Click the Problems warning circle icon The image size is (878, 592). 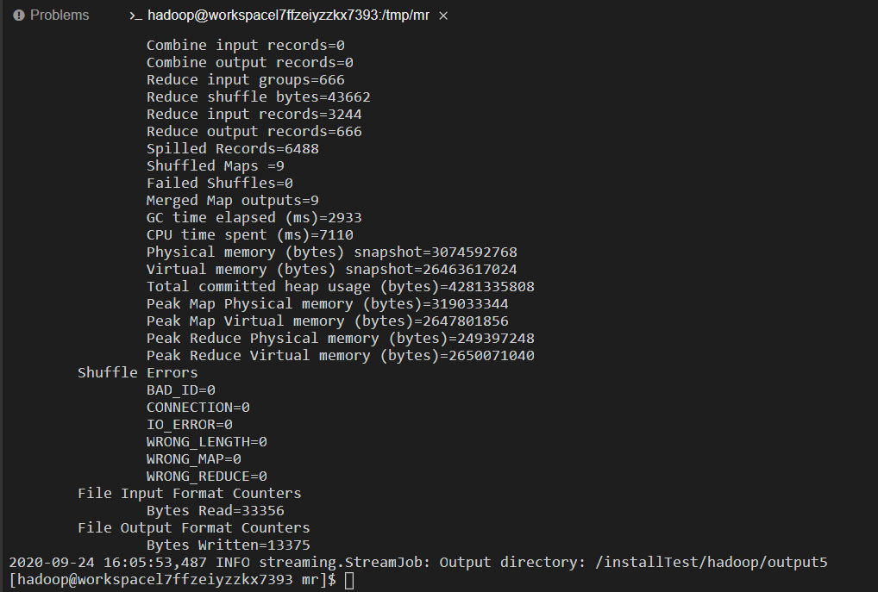point(18,16)
